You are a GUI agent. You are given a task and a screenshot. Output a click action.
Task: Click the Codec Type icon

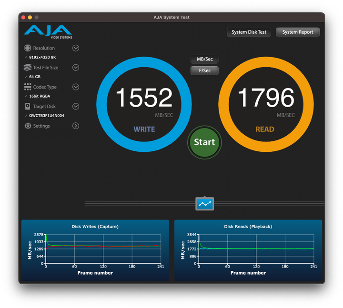(28, 87)
